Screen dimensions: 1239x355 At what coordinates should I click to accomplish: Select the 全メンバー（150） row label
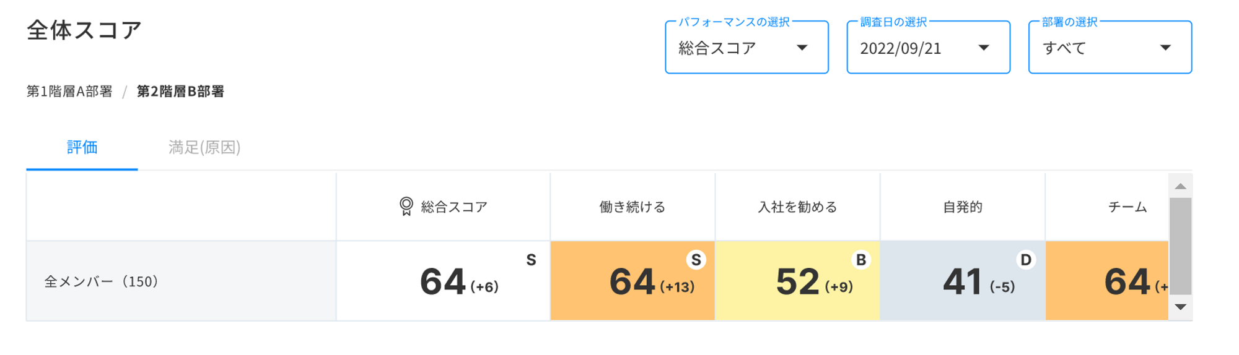coord(102,281)
